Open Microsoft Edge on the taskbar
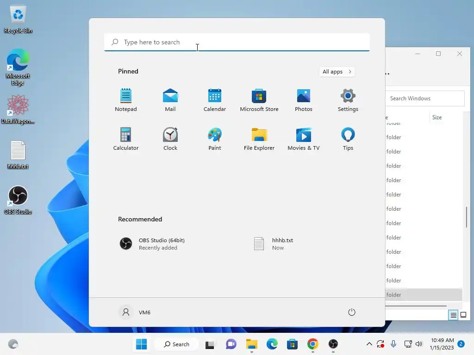The width and height of the screenshot is (474, 355). (x=272, y=344)
